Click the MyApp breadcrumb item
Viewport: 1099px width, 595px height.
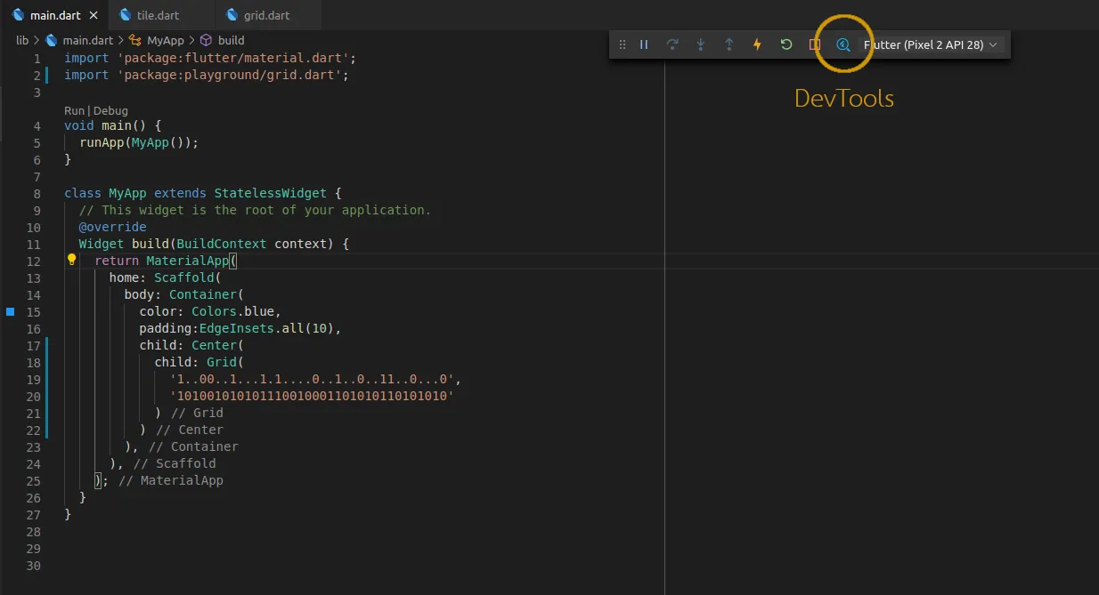click(x=164, y=40)
